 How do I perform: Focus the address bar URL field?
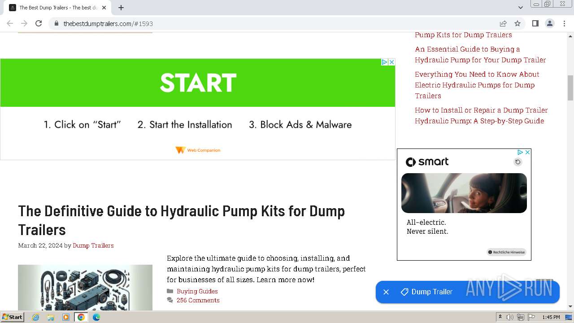(x=278, y=23)
